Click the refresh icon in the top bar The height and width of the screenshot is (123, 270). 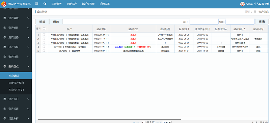(x=45, y=4)
